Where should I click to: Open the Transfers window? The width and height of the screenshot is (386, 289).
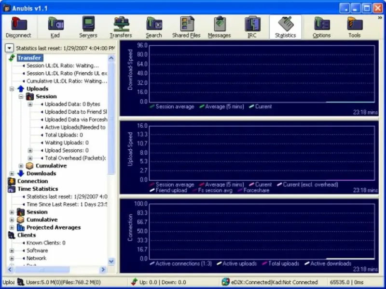tap(121, 27)
